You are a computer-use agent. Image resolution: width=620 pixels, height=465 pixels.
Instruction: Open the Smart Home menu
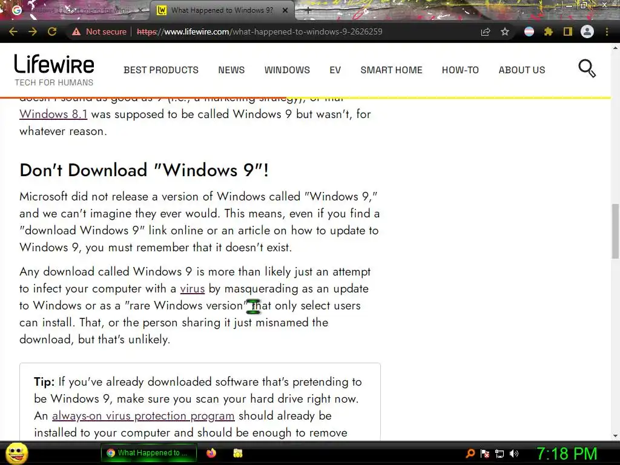(392, 70)
